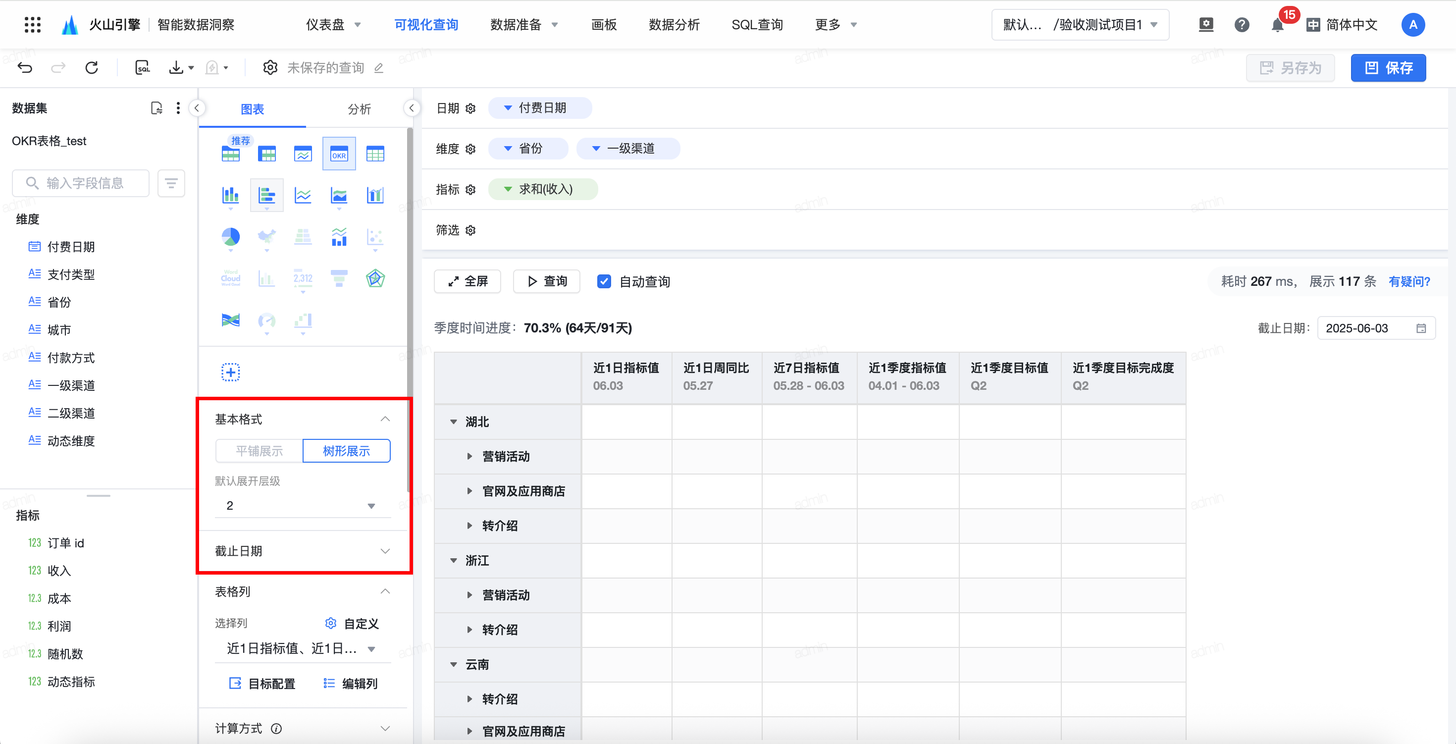Open the download menu icon

[x=181, y=68]
